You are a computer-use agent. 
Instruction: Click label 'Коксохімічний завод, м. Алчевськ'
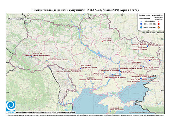click(x=149, y=59)
